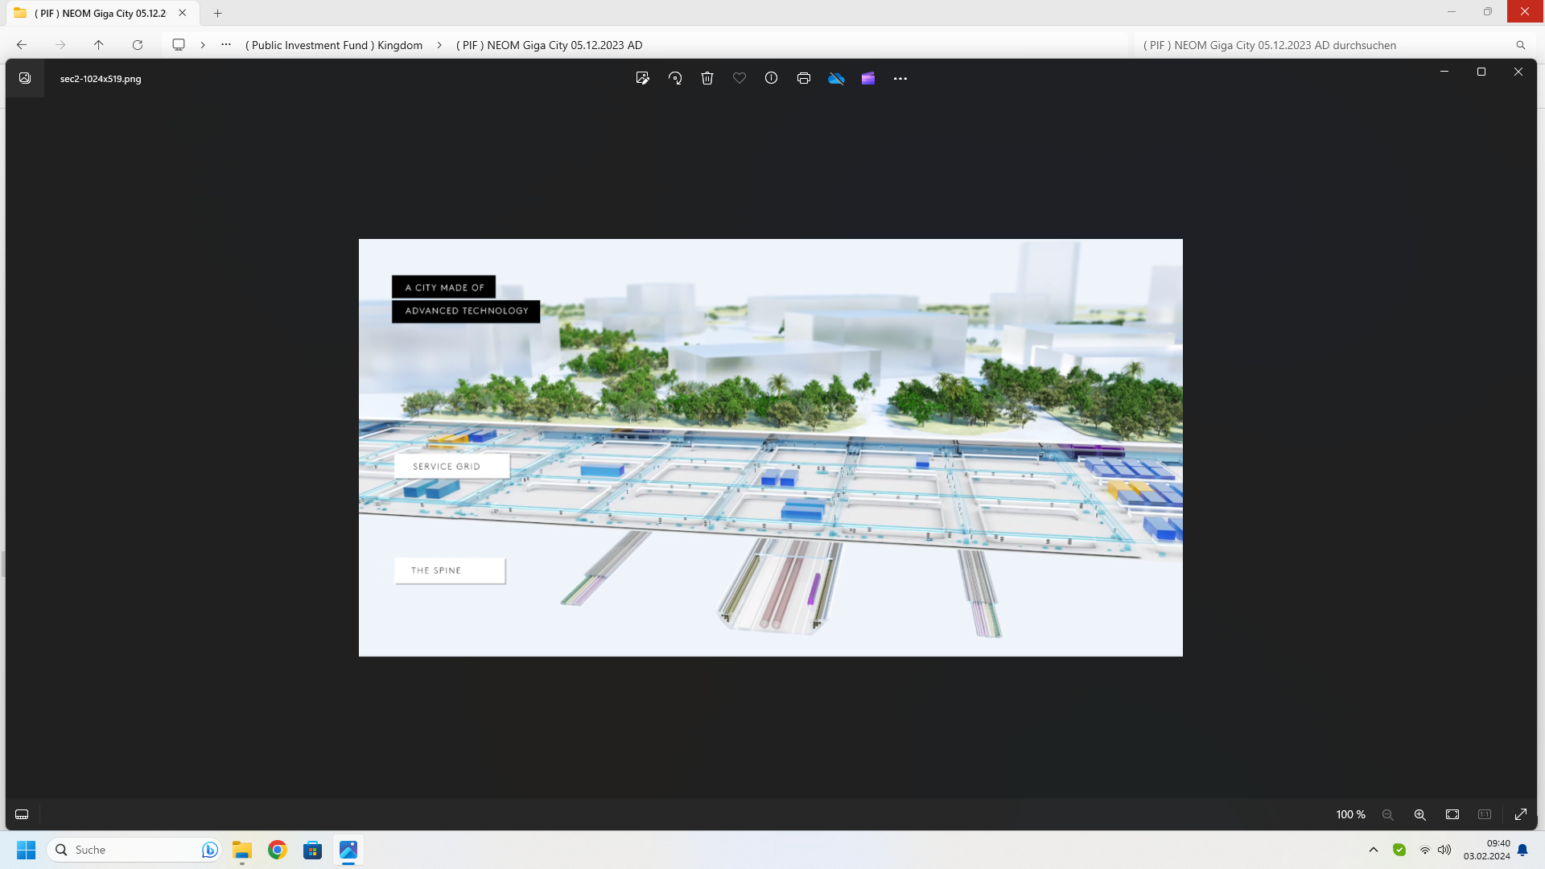Rotate the image with rotate icon
1545x869 pixels.
[x=675, y=78]
